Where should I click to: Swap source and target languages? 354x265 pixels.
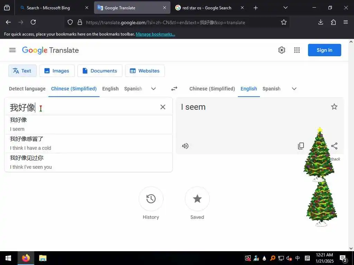[174, 89]
